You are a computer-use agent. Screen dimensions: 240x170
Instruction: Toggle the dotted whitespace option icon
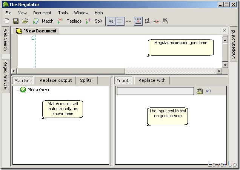[x=129, y=21]
